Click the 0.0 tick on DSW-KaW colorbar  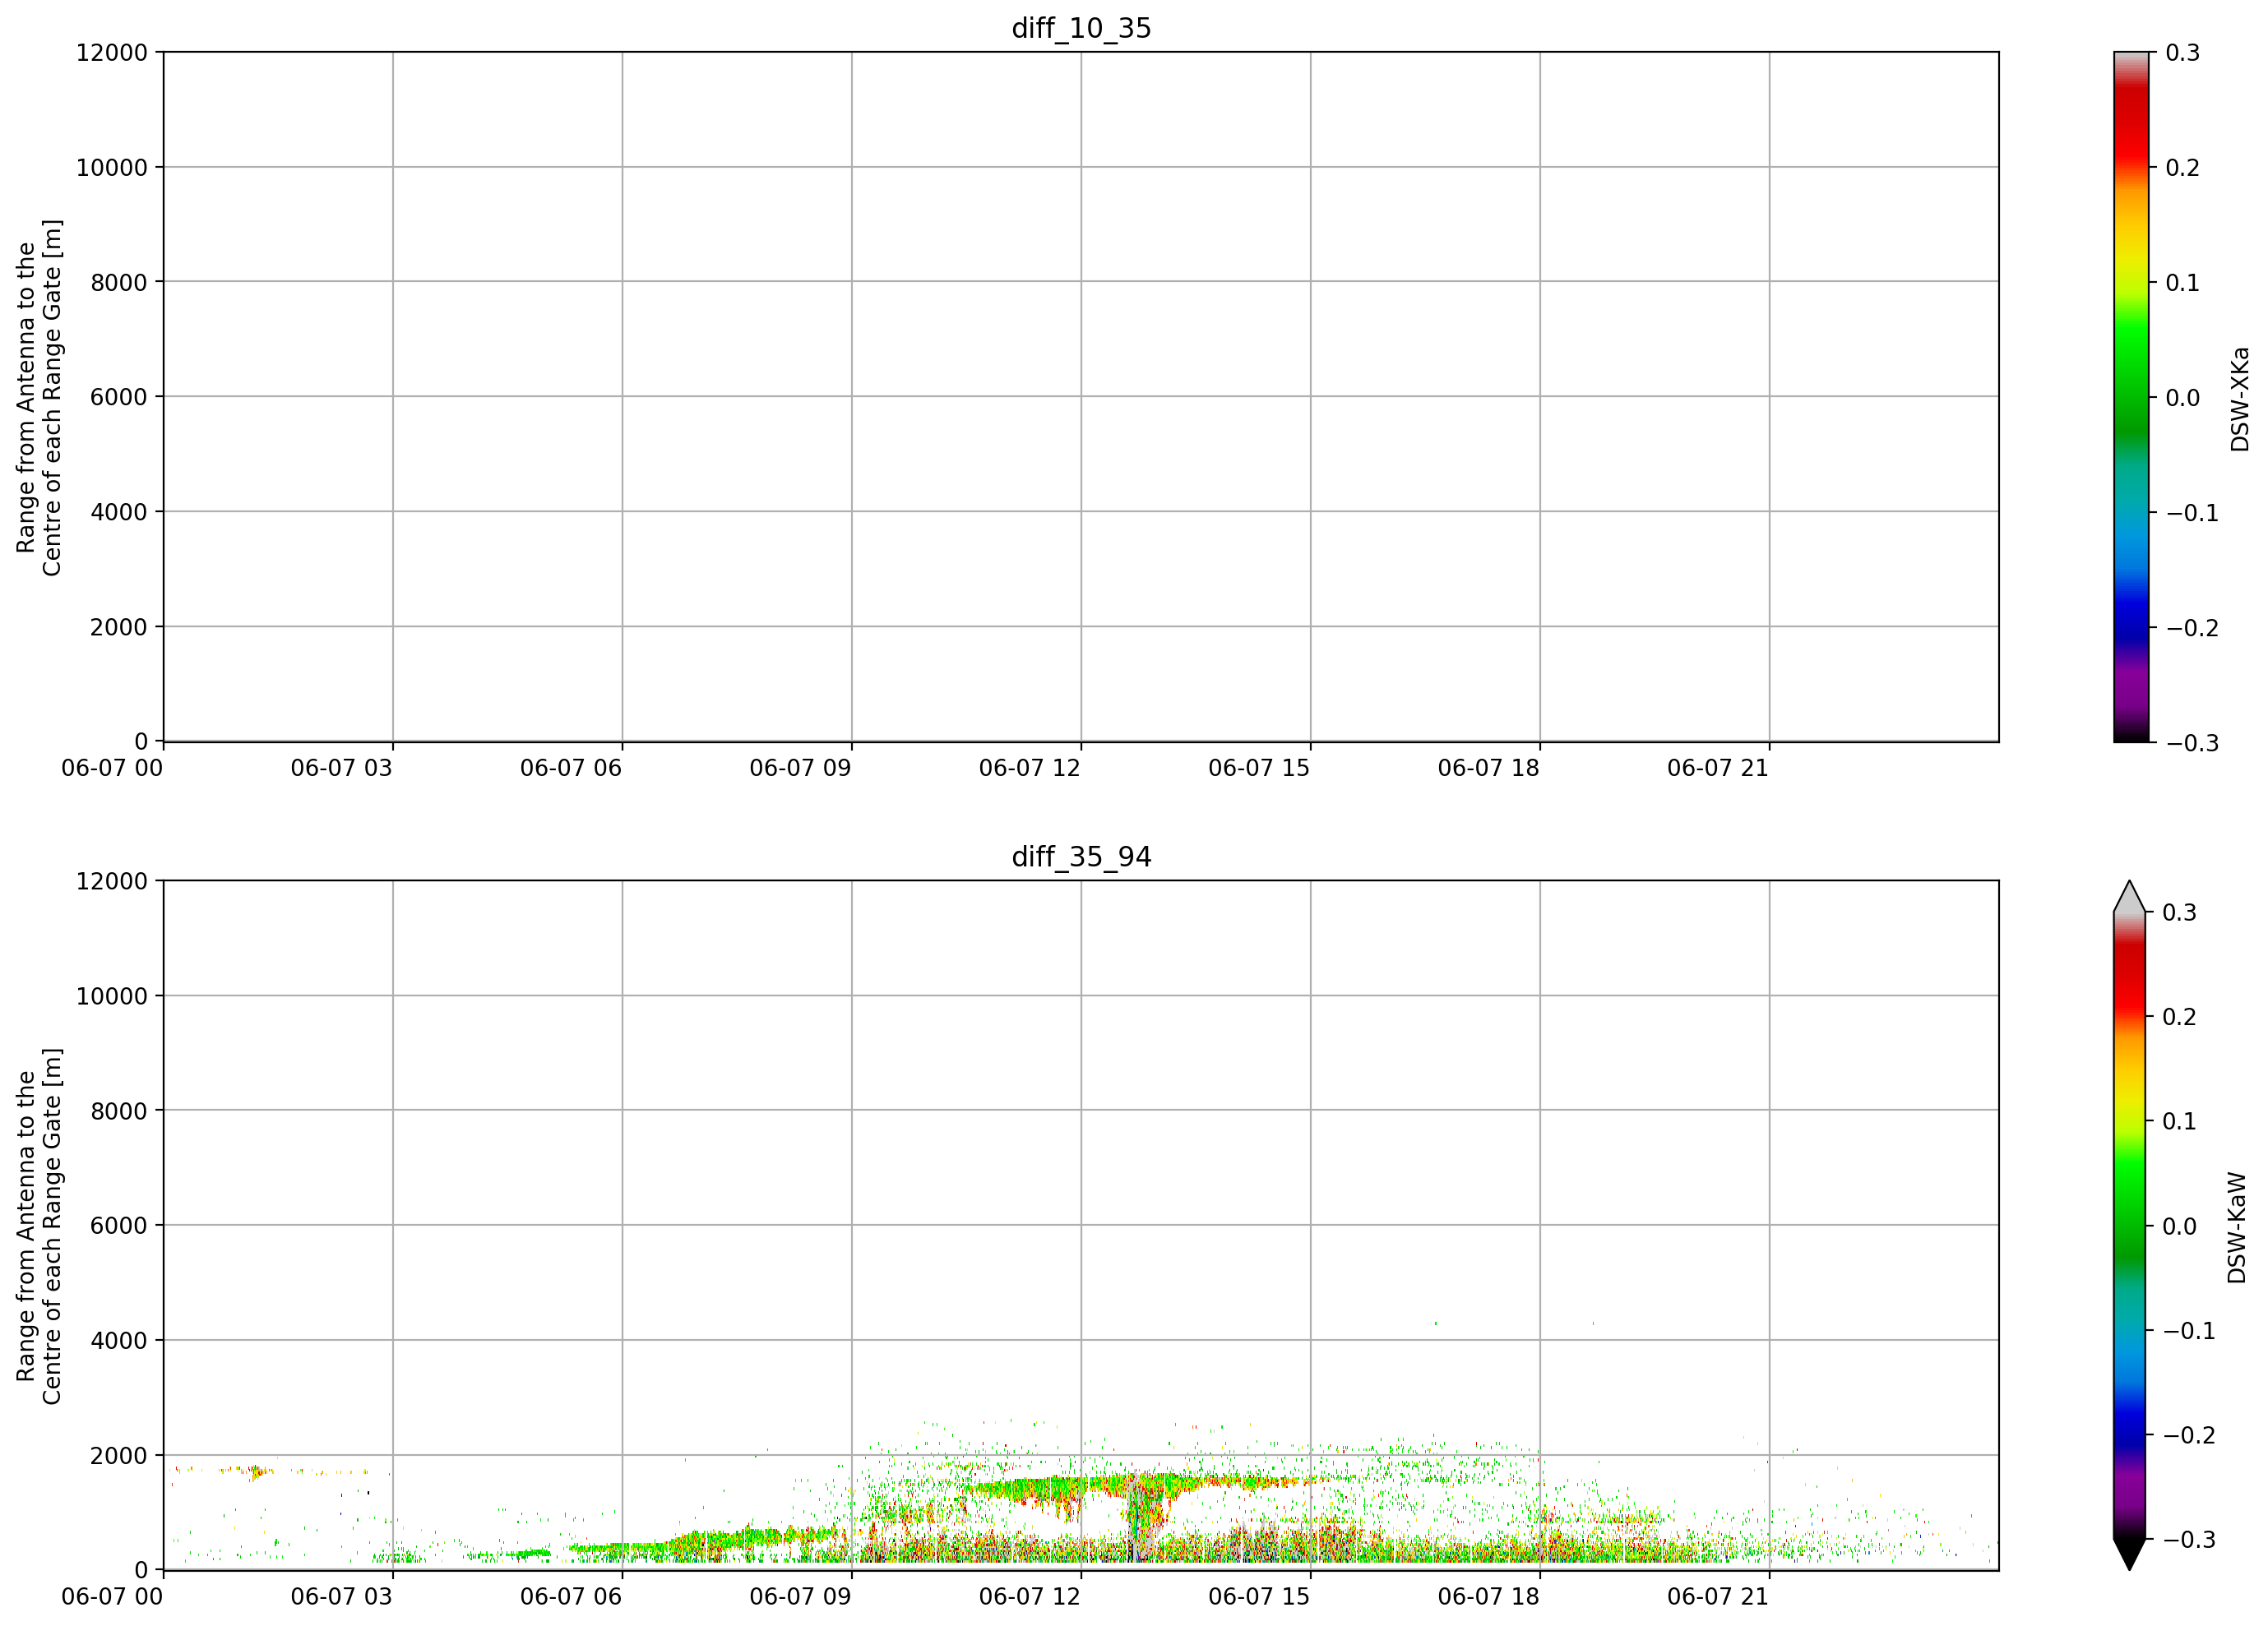click(x=2180, y=1226)
